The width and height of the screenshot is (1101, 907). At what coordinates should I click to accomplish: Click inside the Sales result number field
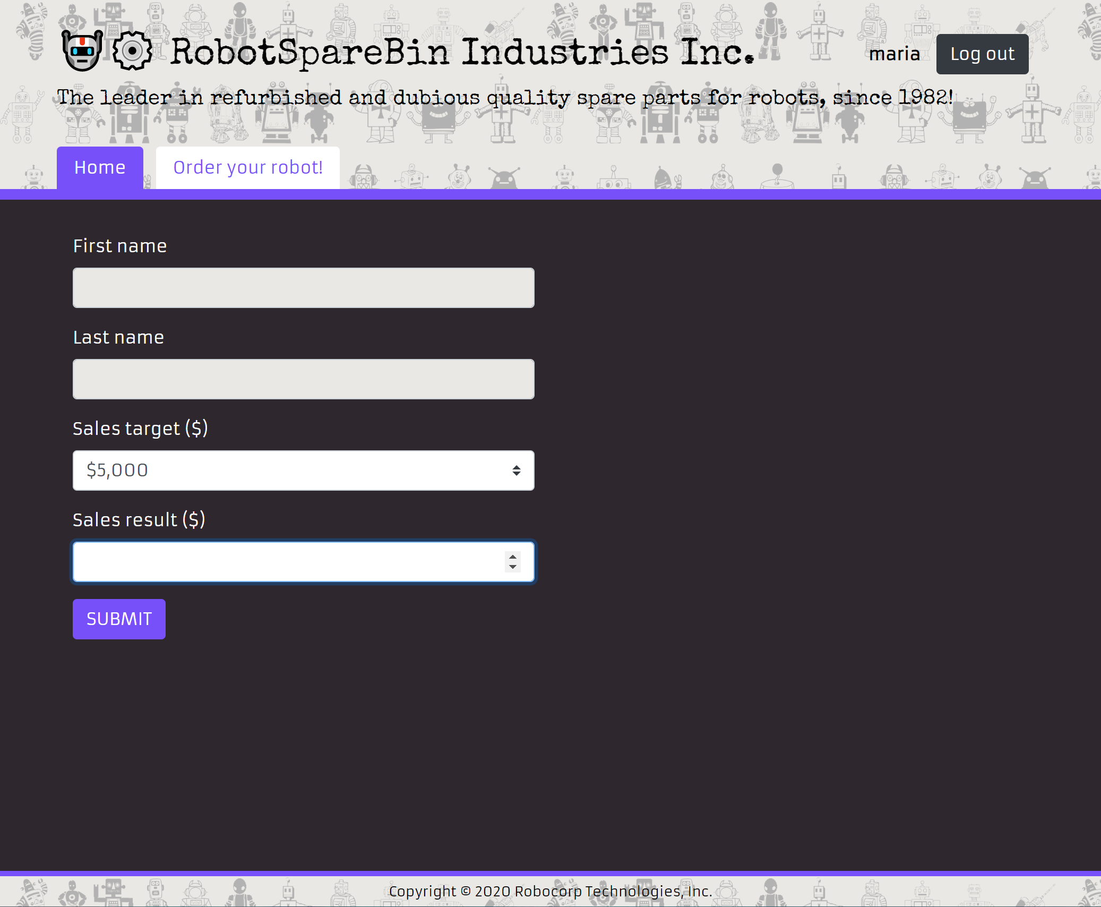(287, 562)
